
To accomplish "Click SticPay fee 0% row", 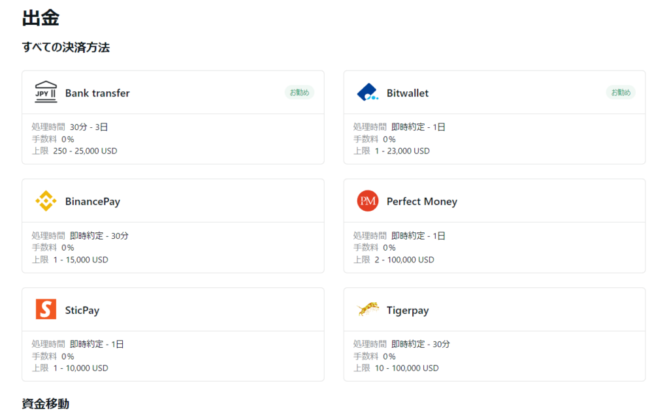I will 53,356.
